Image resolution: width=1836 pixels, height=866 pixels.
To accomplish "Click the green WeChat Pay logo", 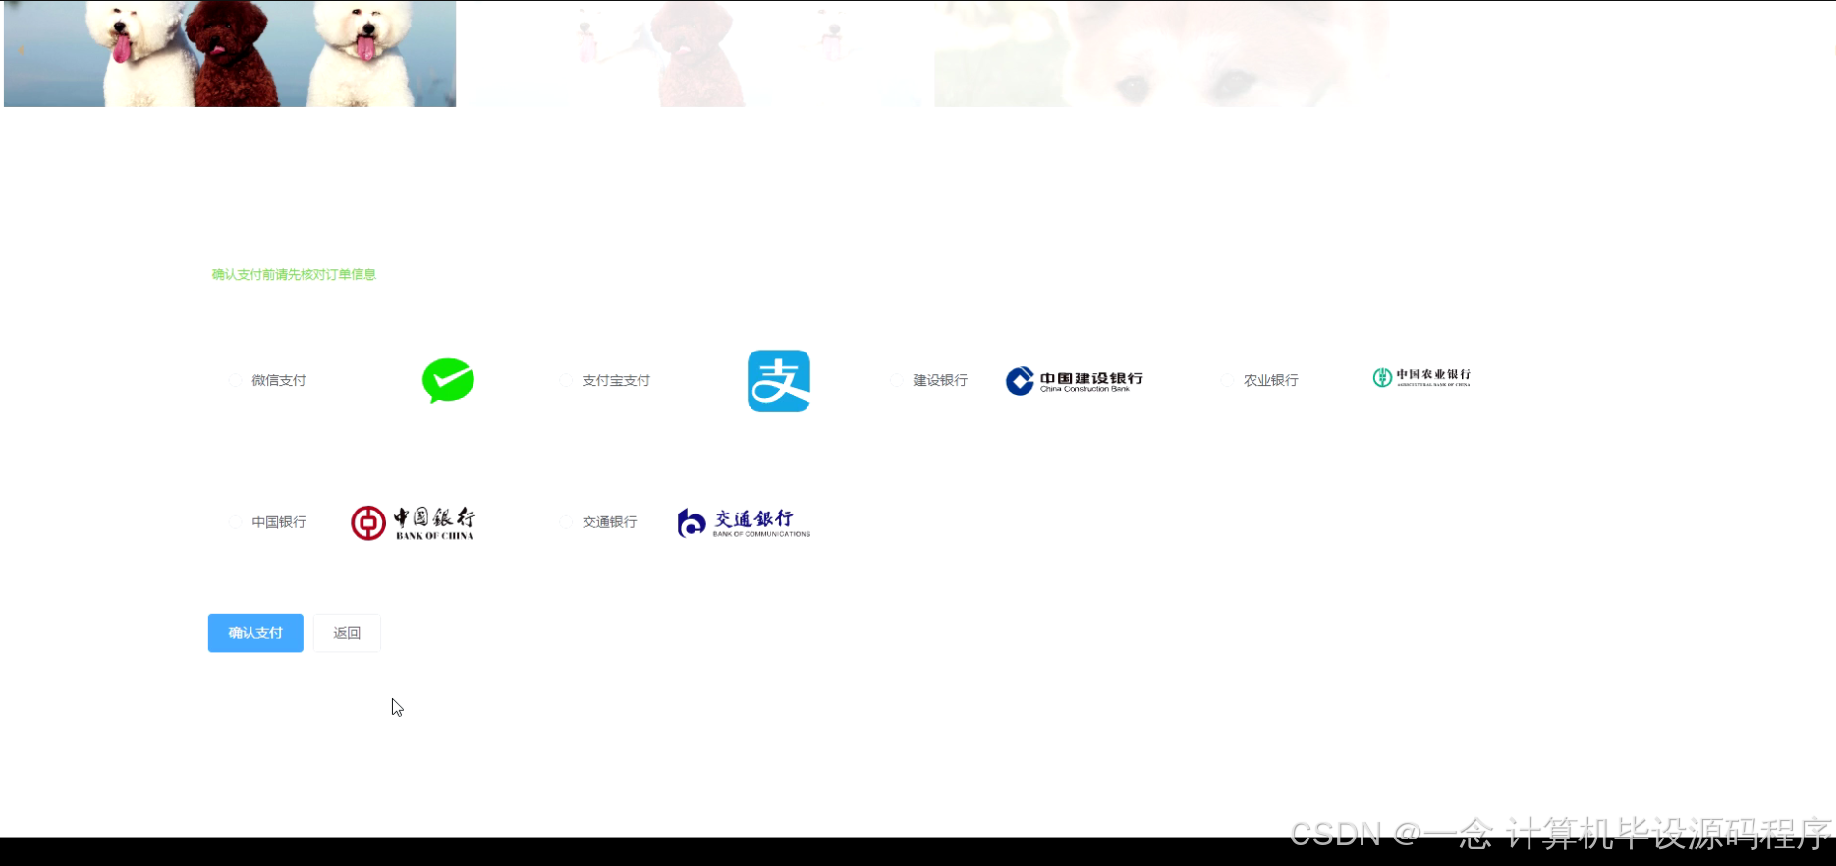I will tap(448, 380).
